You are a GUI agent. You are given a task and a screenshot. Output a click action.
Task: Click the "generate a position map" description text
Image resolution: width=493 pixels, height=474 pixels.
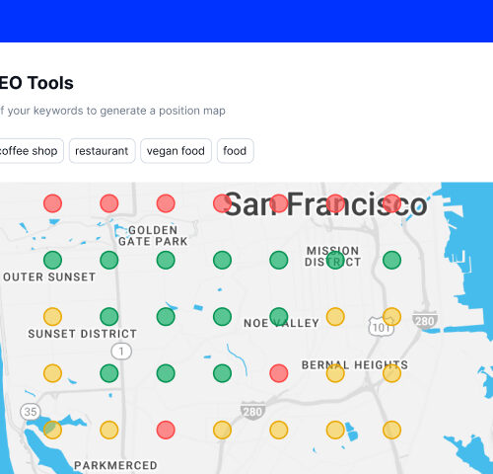click(163, 111)
